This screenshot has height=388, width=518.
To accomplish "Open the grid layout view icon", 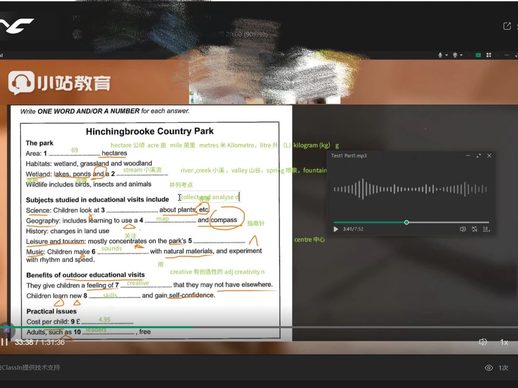I will (489, 55).
